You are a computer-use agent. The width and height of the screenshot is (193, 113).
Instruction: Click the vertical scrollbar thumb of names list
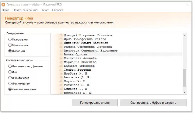(x=185, y=78)
